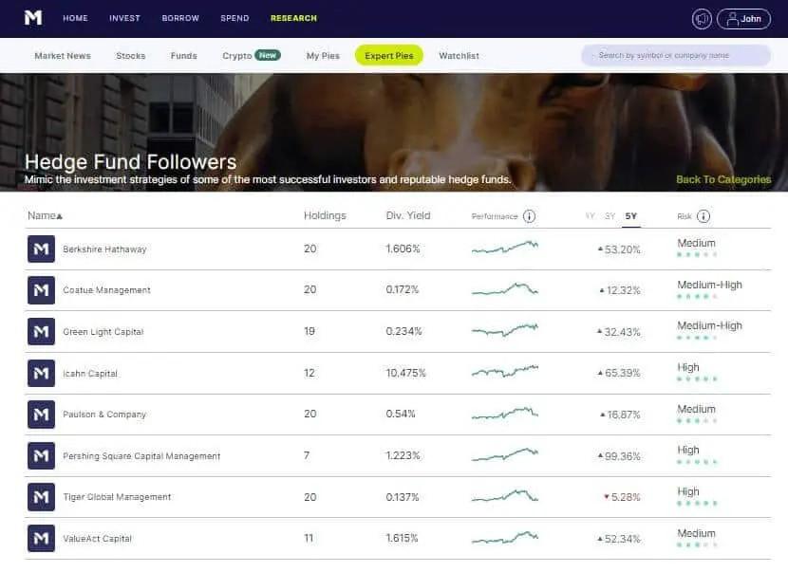This screenshot has width=788, height=572.
Task: View Pershing Square performance sparkline
Action: [x=505, y=454]
